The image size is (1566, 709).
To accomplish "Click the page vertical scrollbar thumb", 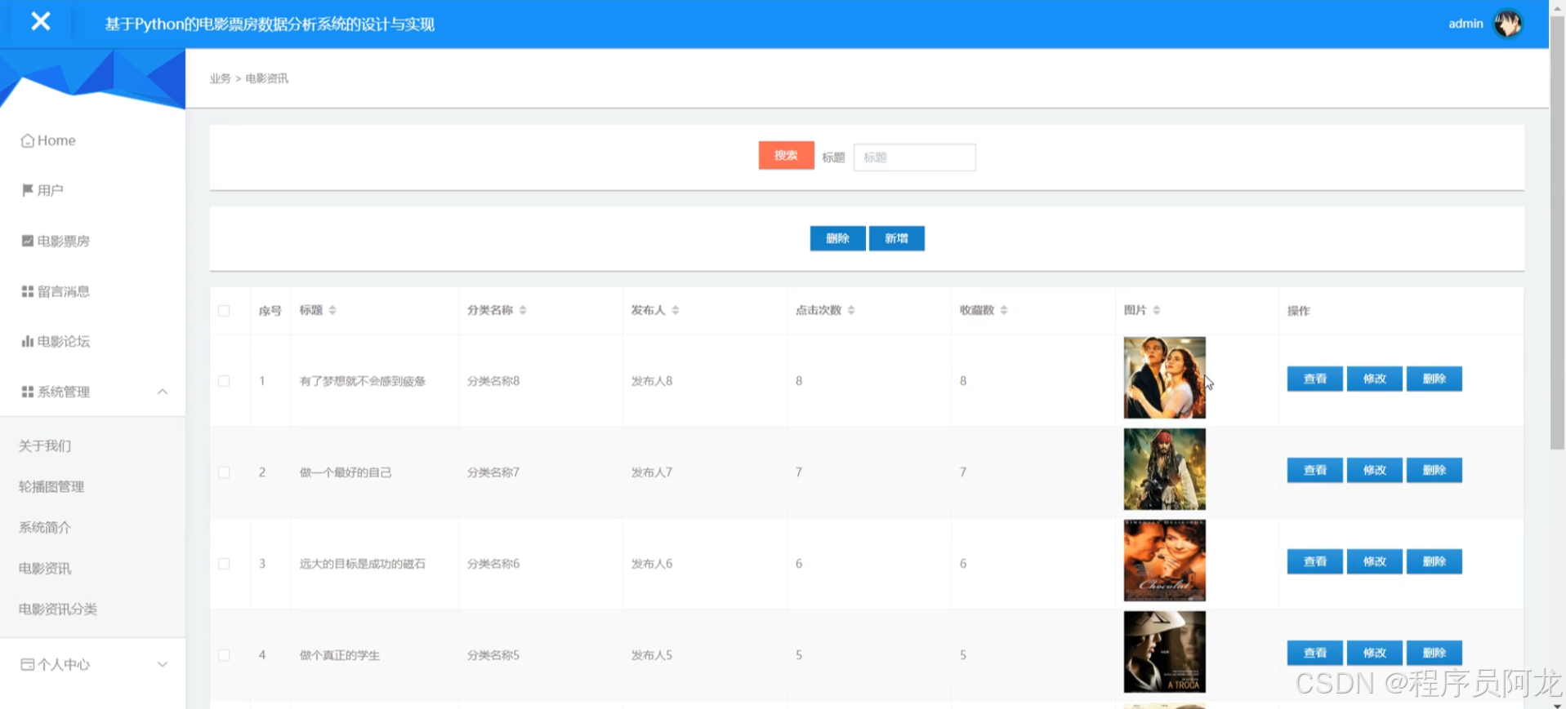I will tap(1557, 233).
